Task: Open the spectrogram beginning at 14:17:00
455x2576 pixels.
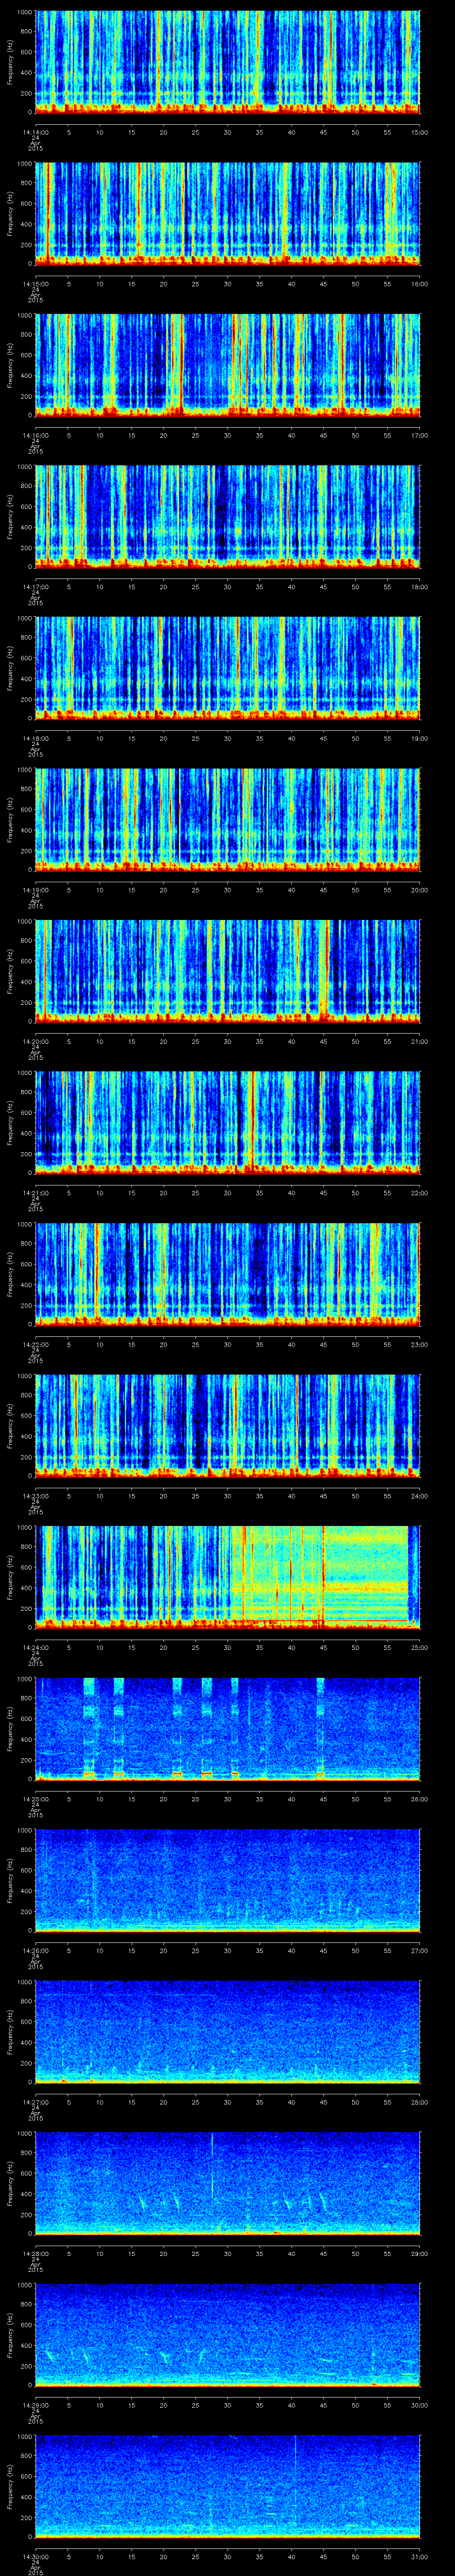Action: coord(228,516)
